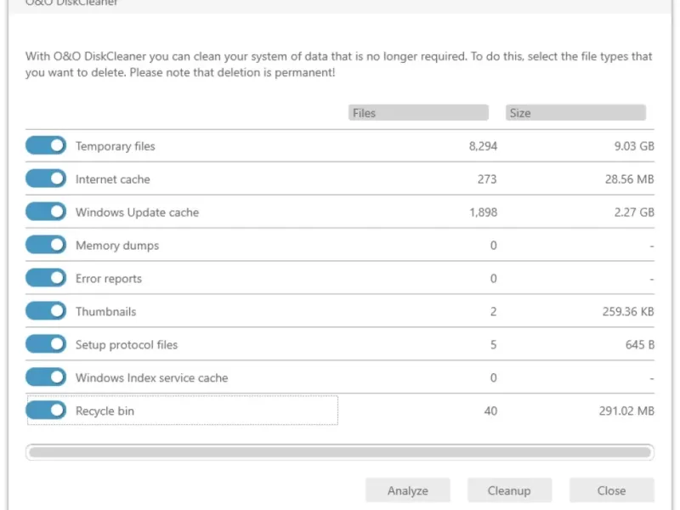Image resolution: width=680 pixels, height=510 pixels.
Task: Disable Thumbnails cleanup toggle
Action: [46, 311]
